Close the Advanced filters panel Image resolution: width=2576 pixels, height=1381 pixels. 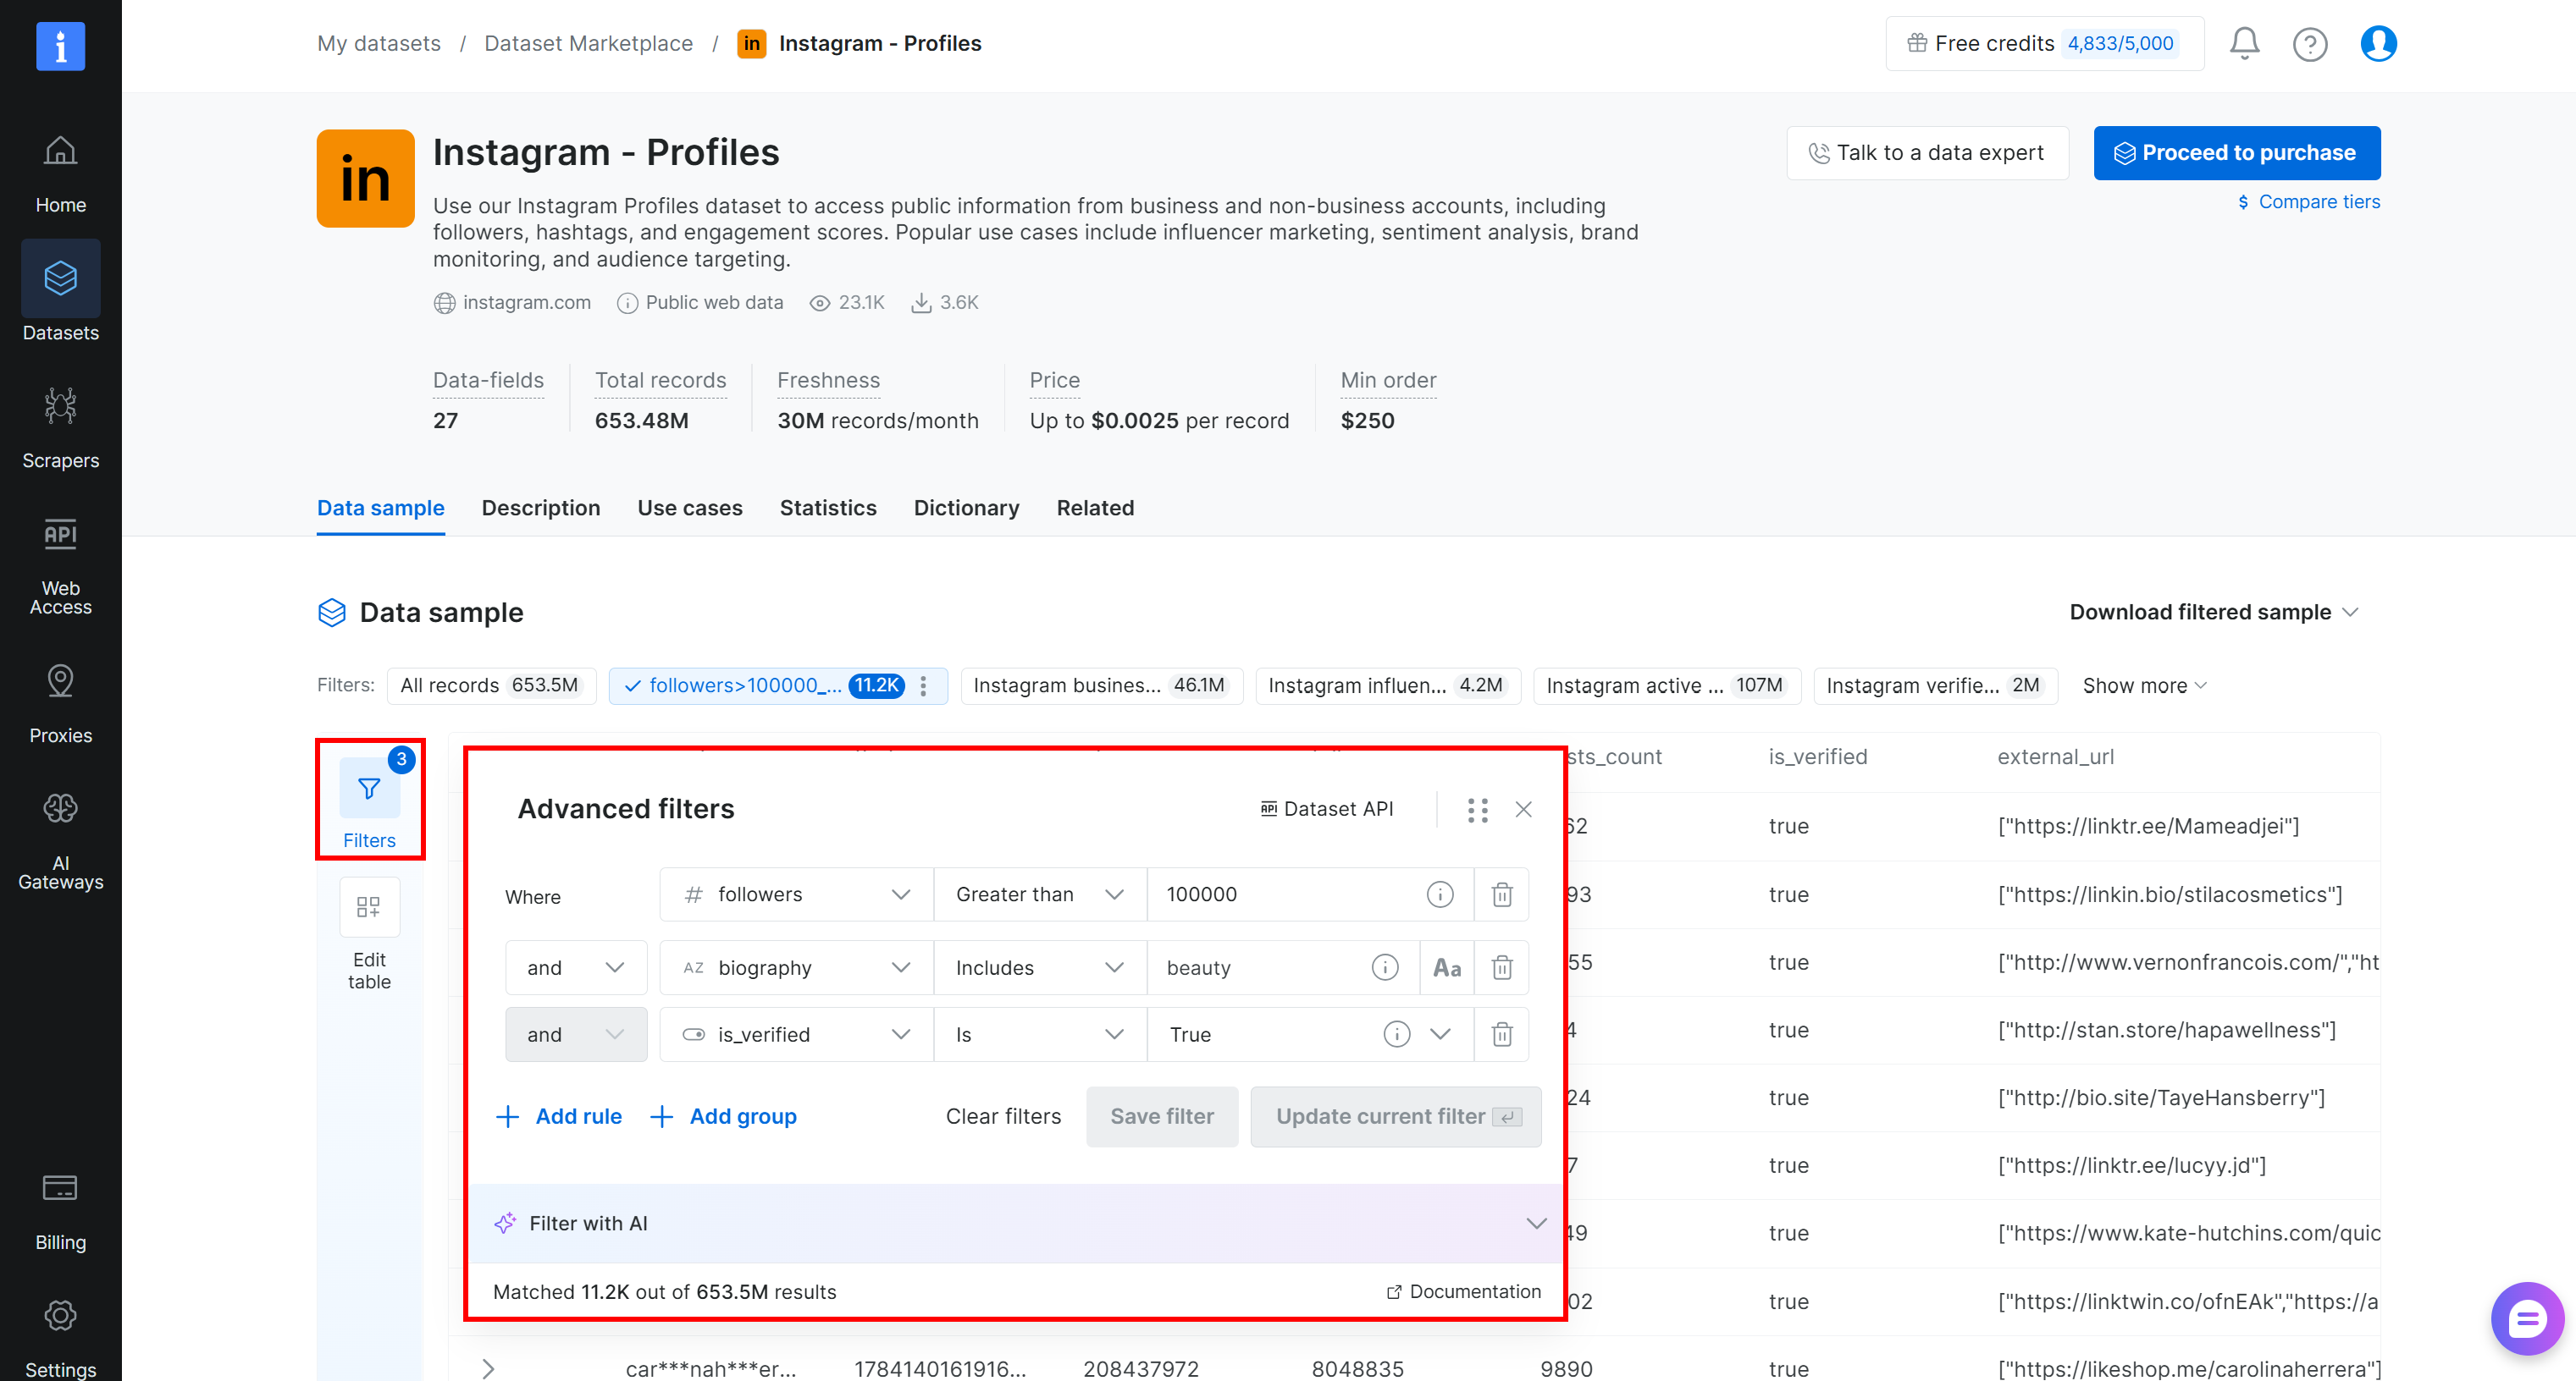(x=1523, y=810)
